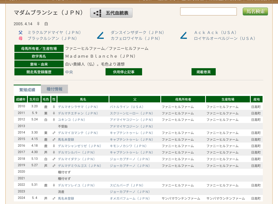Click the green 馬名検索 search button

tap(255, 12)
